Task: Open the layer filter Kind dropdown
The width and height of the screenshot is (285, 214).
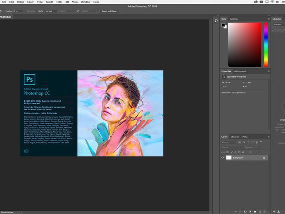Action: coord(229,143)
